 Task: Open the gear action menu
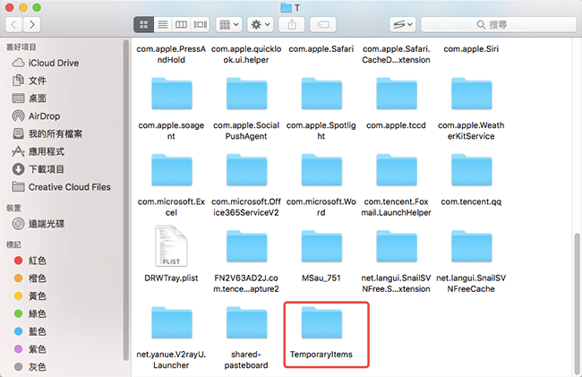[x=261, y=23]
